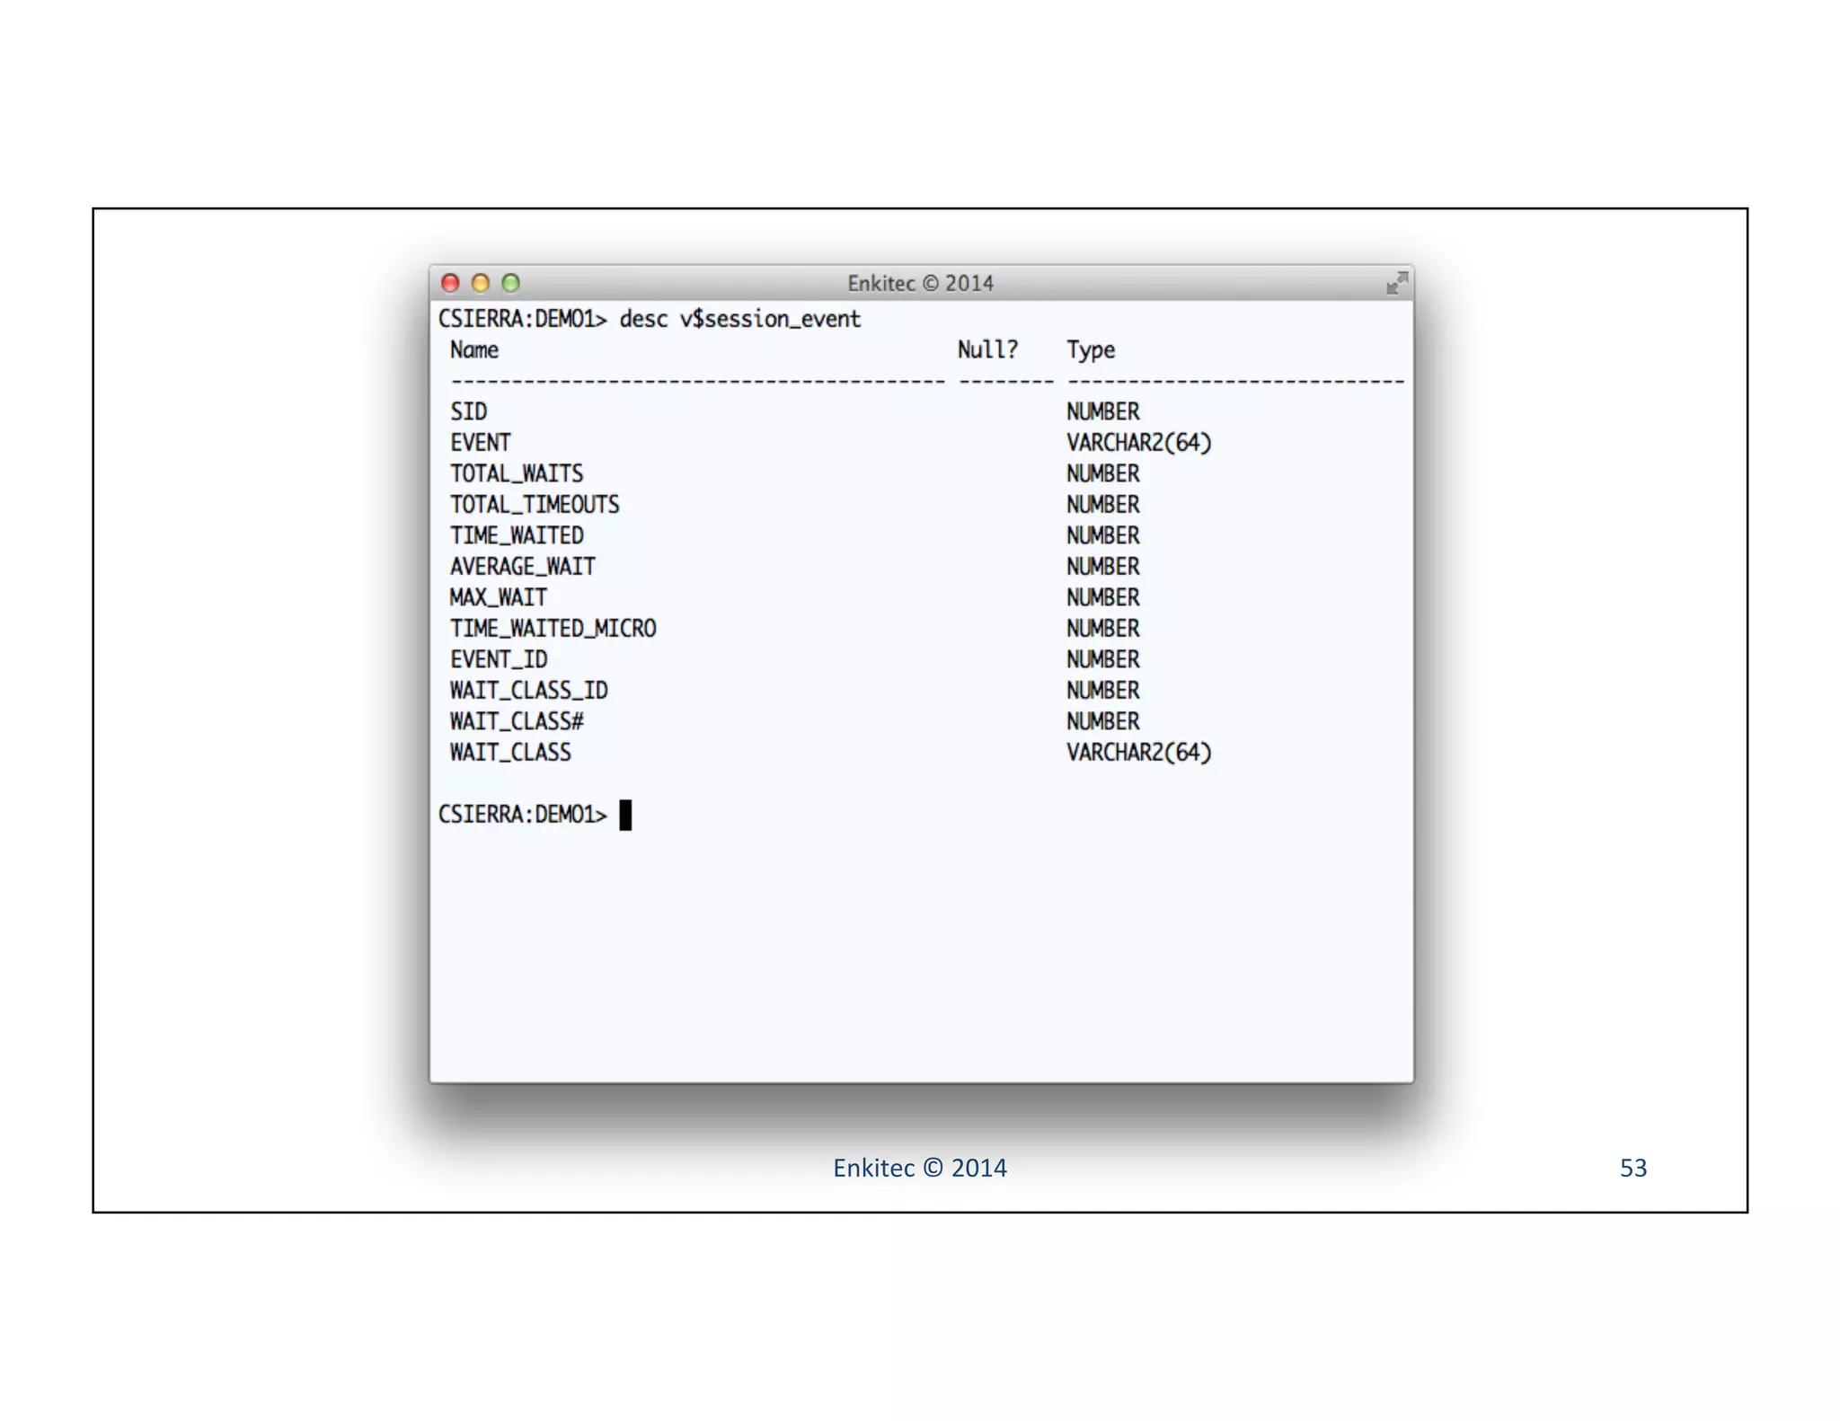1840x1421 pixels.
Task: Click the WAIT_CLASS_ID column name
Action: click(x=528, y=691)
